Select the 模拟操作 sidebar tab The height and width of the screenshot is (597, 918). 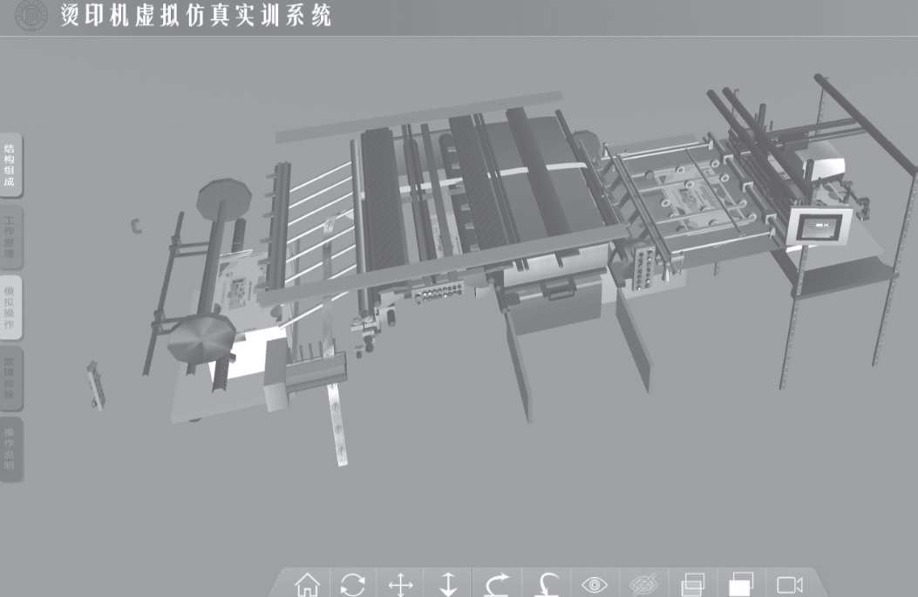(10, 307)
